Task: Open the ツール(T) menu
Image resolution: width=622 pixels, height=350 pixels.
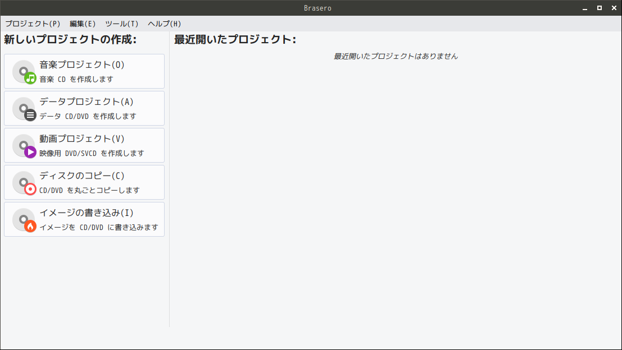Action: (x=122, y=24)
